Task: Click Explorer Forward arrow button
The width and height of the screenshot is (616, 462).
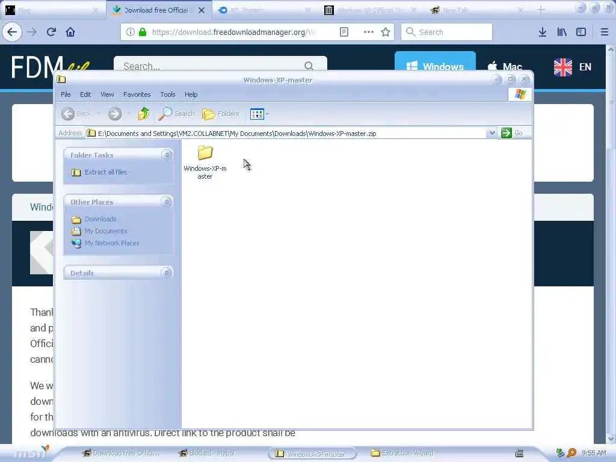Action: click(115, 114)
